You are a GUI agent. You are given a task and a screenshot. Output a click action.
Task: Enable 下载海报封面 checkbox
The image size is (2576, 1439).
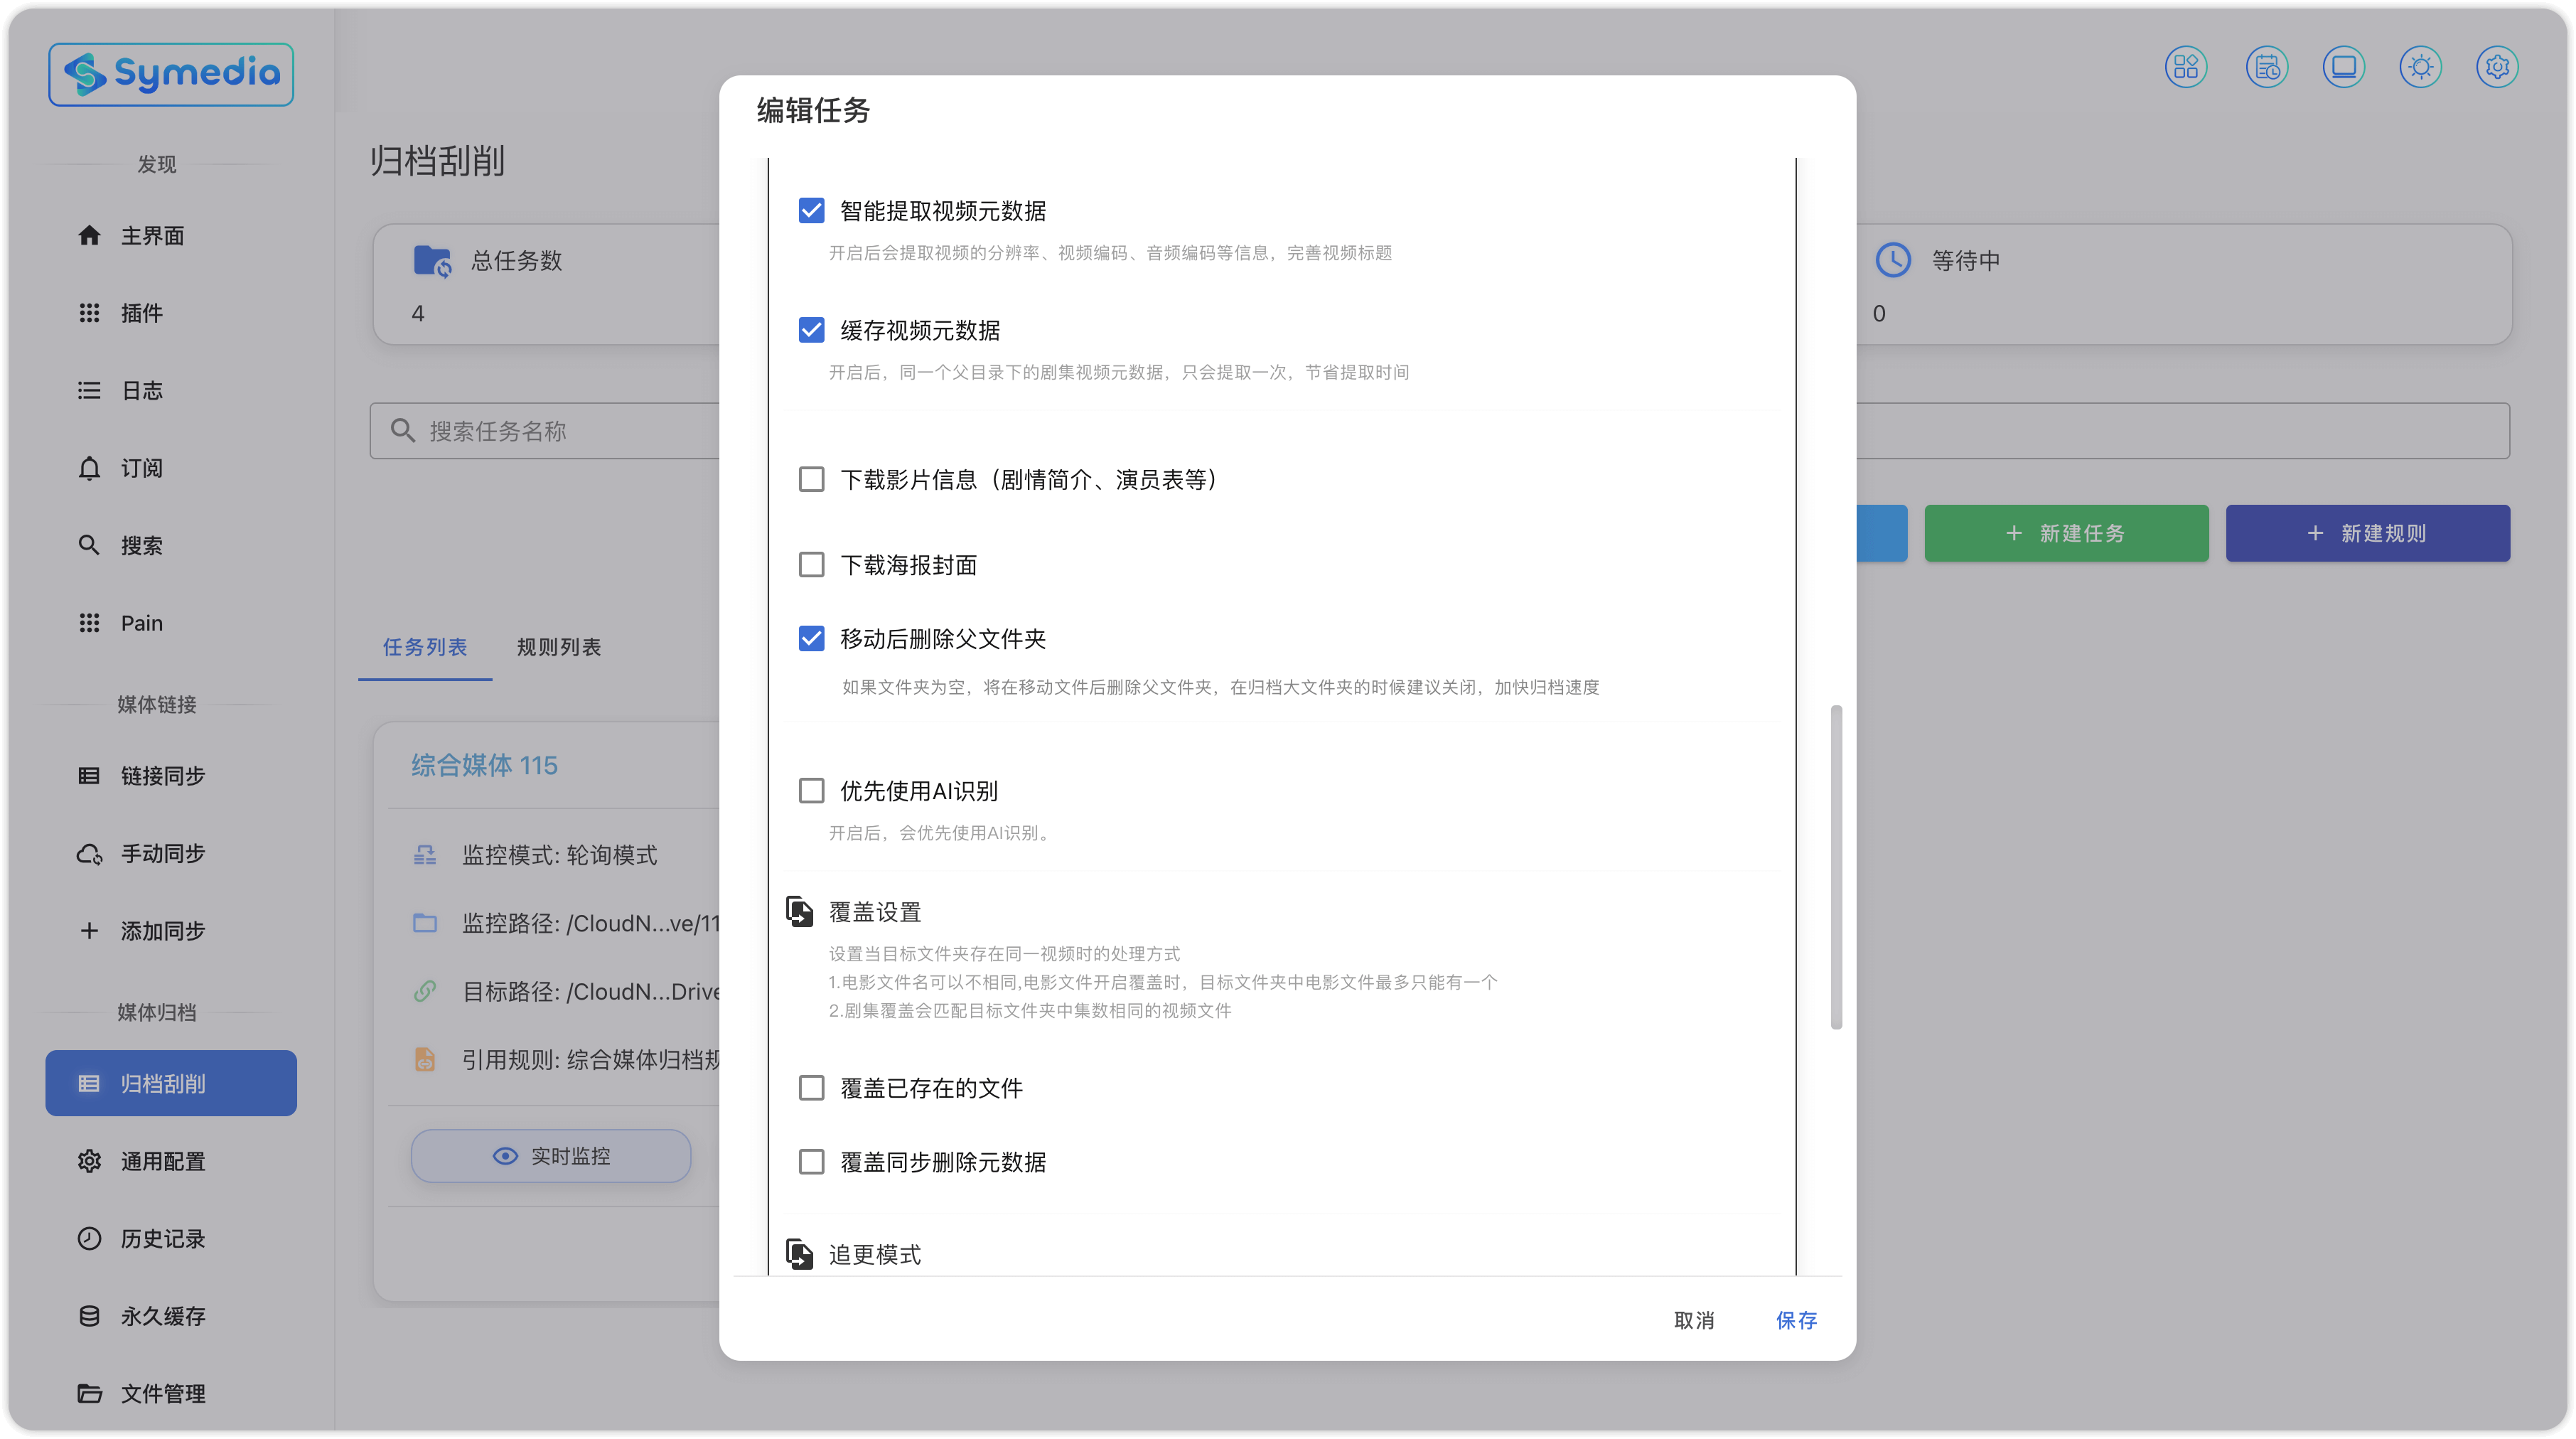(x=811, y=565)
